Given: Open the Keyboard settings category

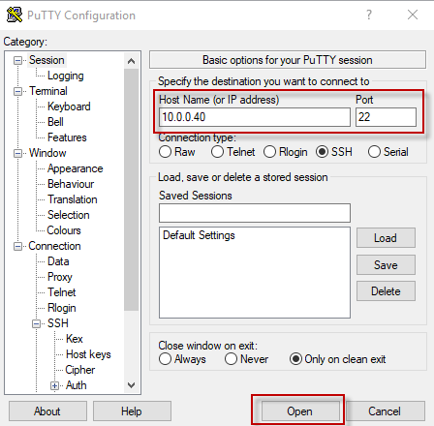Looking at the screenshot, I should coord(69,106).
